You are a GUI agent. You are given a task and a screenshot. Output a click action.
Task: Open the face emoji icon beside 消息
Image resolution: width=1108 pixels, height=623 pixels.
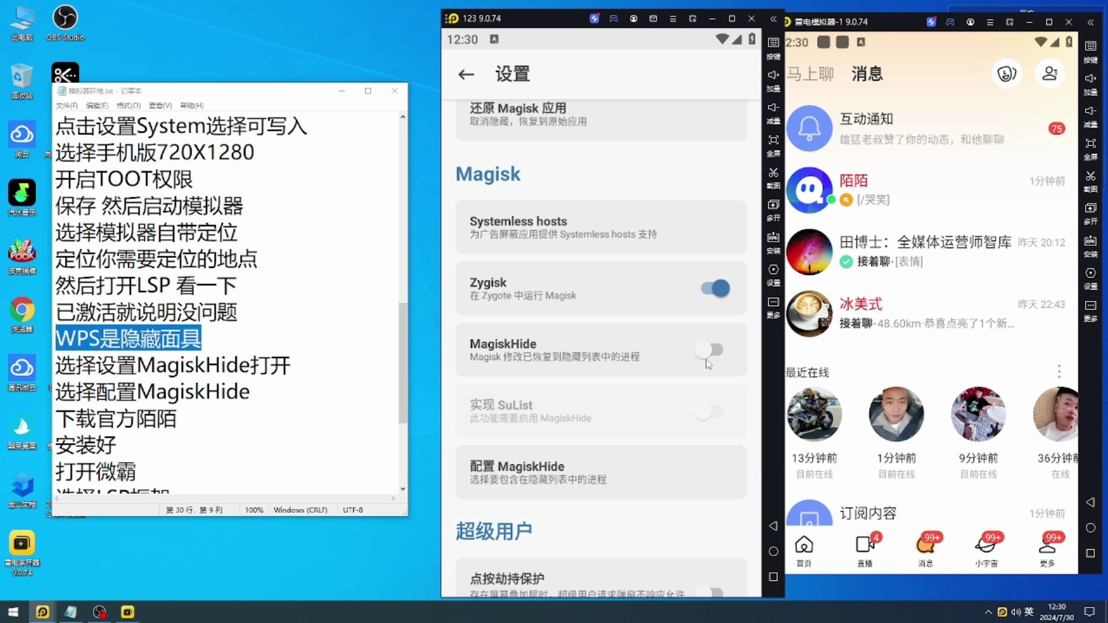point(1006,74)
